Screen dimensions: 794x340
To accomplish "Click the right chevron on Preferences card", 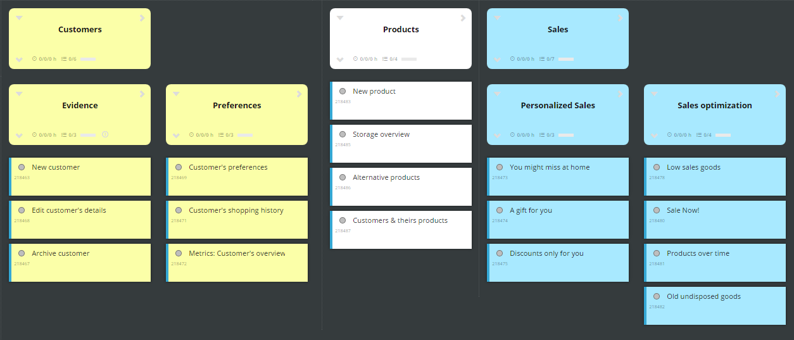I will click(x=299, y=94).
